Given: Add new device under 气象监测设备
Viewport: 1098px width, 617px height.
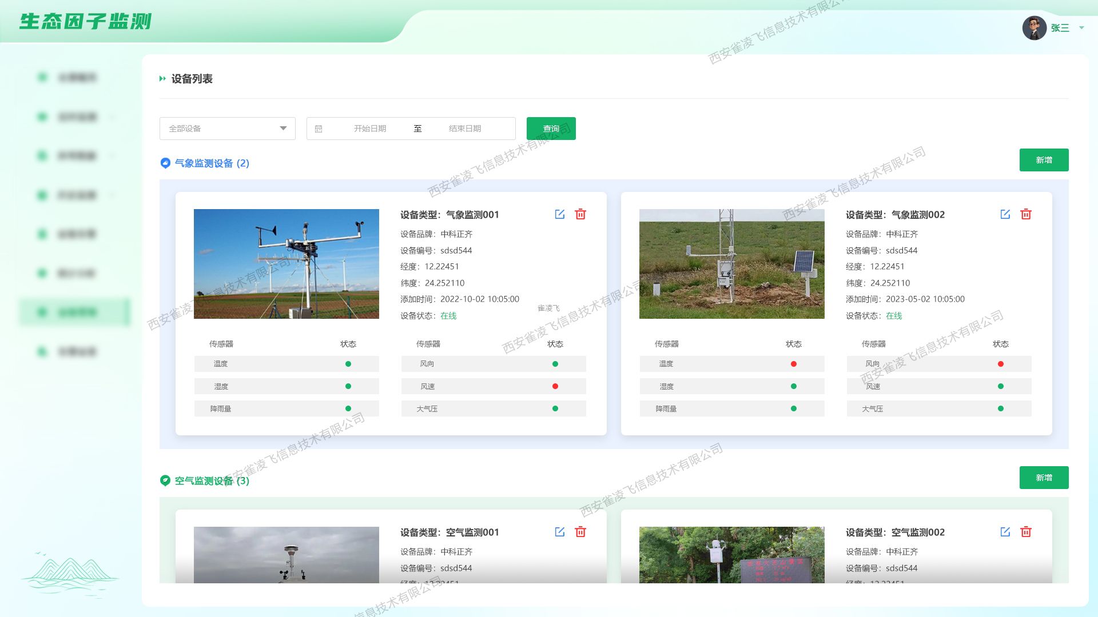Looking at the screenshot, I should tap(1044, 160).
